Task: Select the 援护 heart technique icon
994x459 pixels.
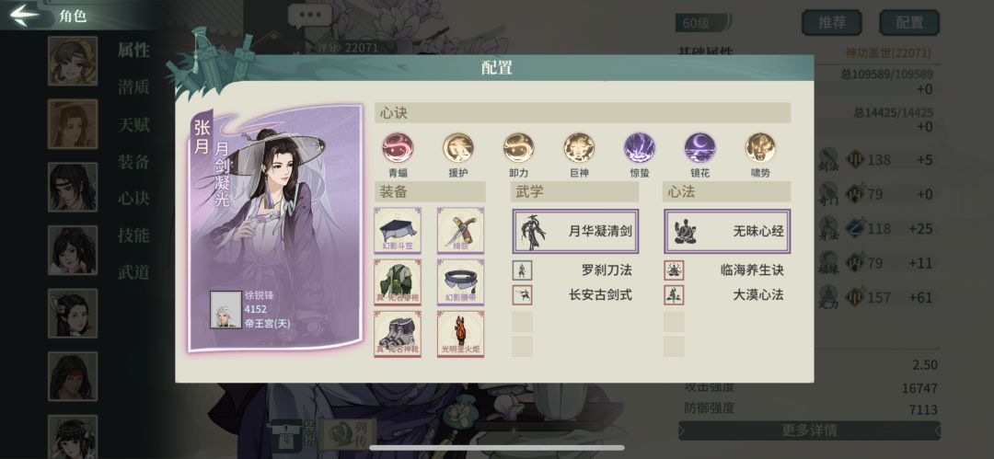Action: (457, 148)
